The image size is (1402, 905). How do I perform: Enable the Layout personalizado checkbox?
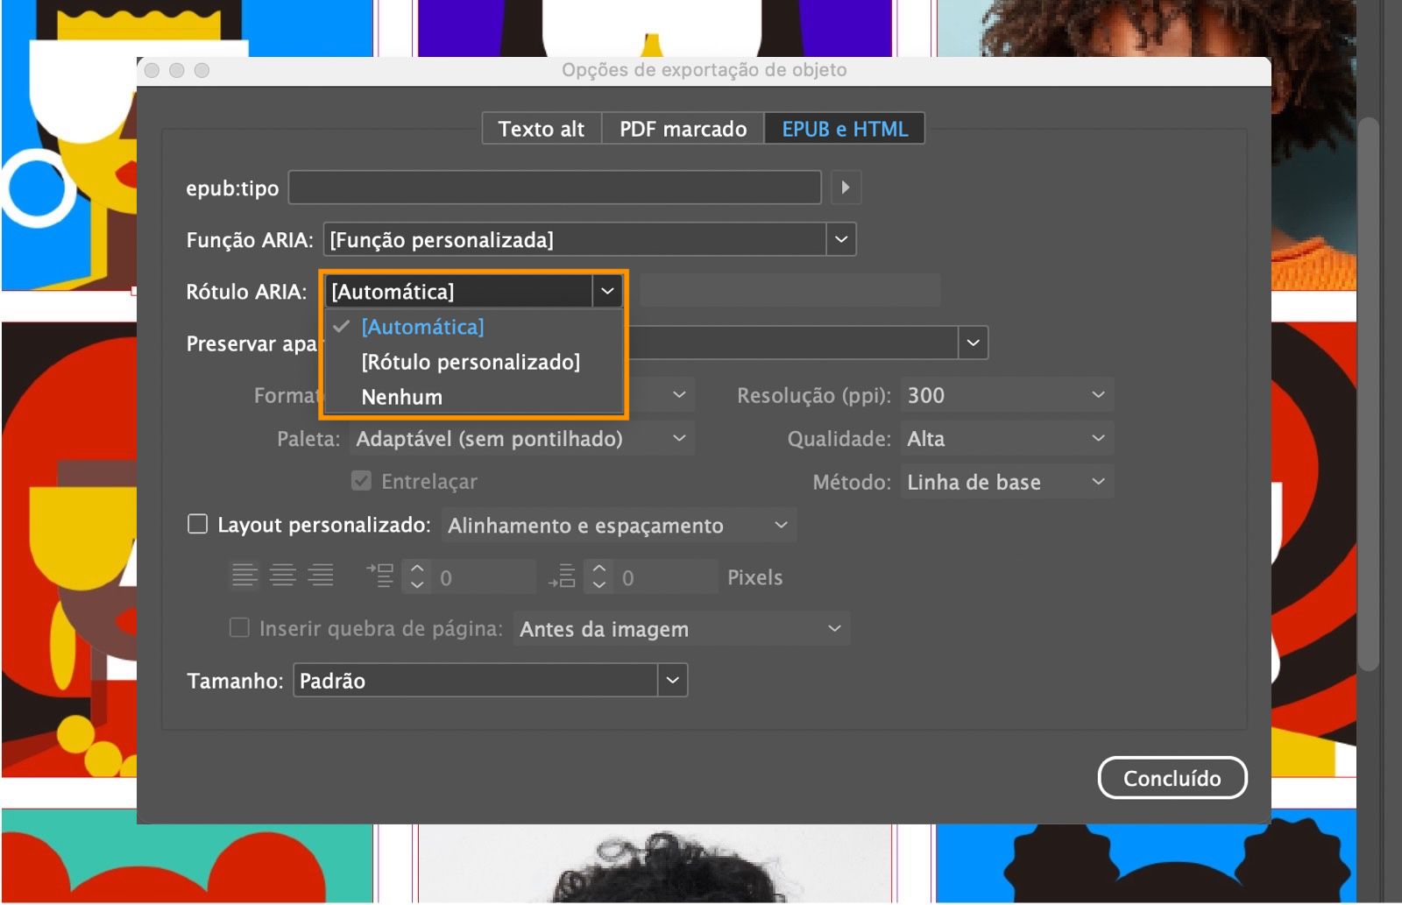(x=199, y=523)
